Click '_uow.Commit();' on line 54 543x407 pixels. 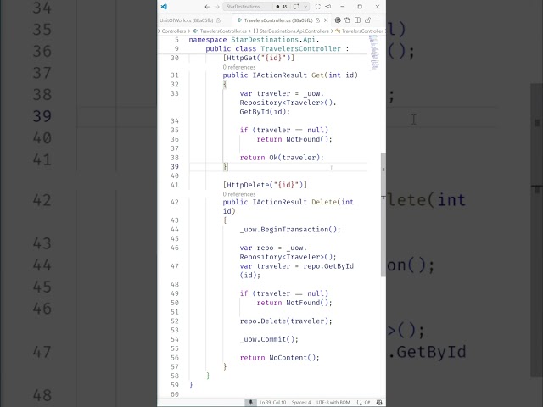tap(269, 339)
